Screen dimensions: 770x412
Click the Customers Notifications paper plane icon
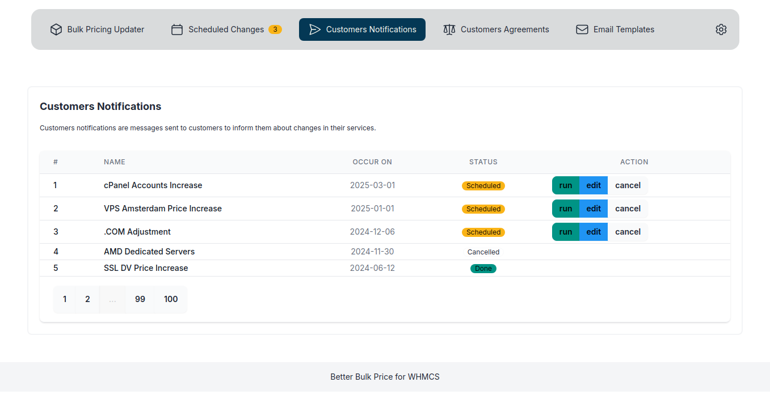(x=315, y=29)
